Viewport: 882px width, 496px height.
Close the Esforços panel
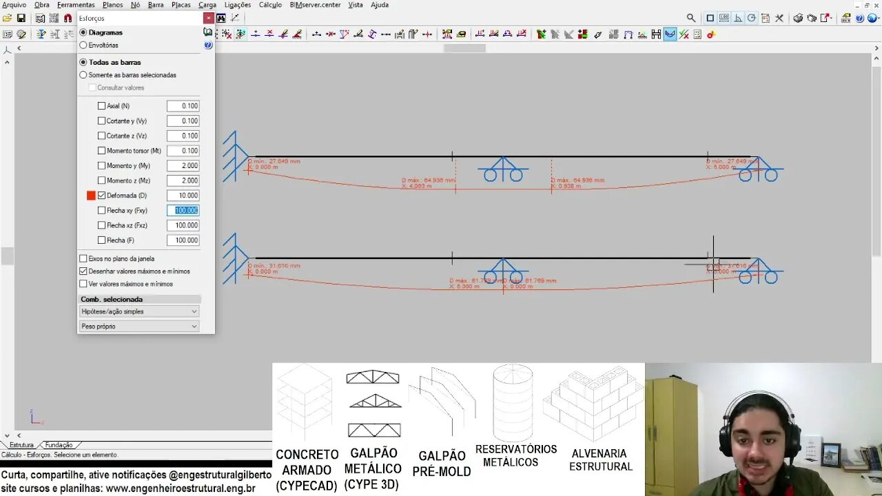[x=209, y=18]
